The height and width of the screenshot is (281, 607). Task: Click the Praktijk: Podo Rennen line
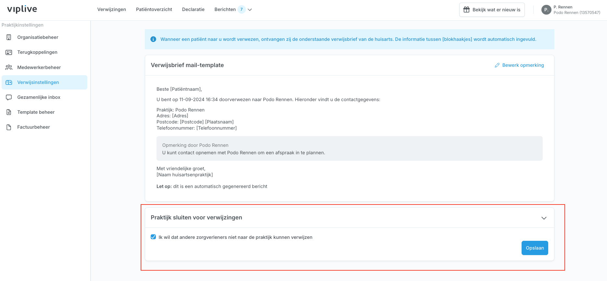coord(181,110)
